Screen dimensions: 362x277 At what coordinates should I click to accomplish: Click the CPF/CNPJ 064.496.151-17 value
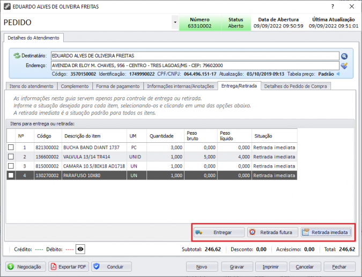tap(200, 74)
